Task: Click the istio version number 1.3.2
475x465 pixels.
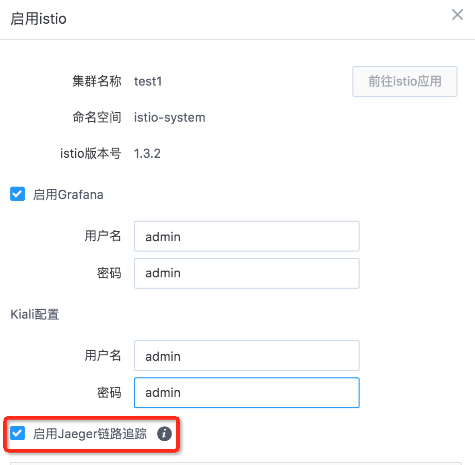Action: click(147, 153)
